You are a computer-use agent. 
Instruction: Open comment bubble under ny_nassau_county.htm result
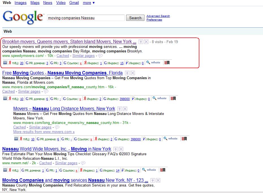(x=57, y=127)
